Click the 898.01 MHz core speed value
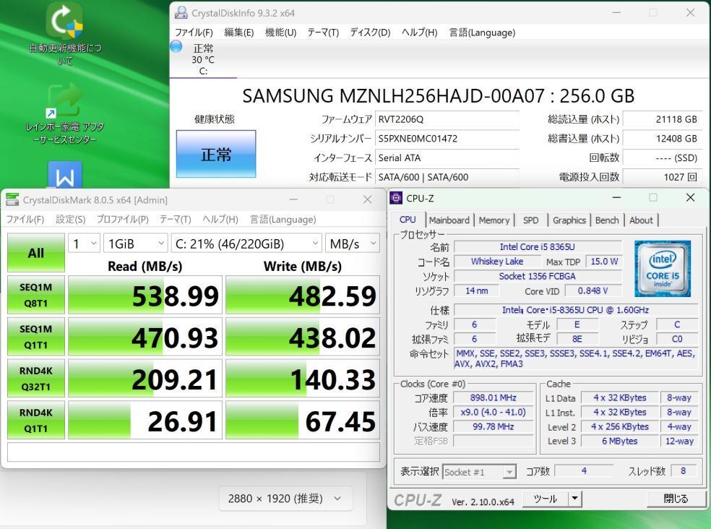Viewport: 711px width, 529px height. pyautogui.click(x=493, y=398)
